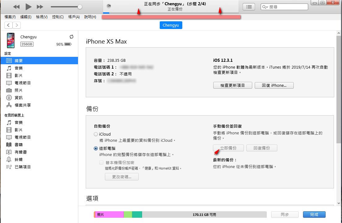Open the 檔案(F) menu

[x=11, y=17]
